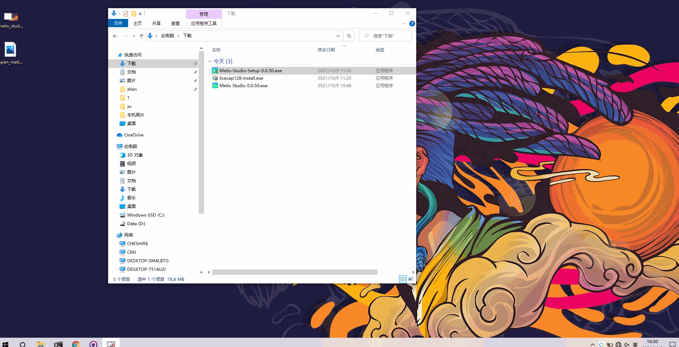Sort by the 修改日期 column header
This screenshot has width=679, height=347.
[326, 50]
